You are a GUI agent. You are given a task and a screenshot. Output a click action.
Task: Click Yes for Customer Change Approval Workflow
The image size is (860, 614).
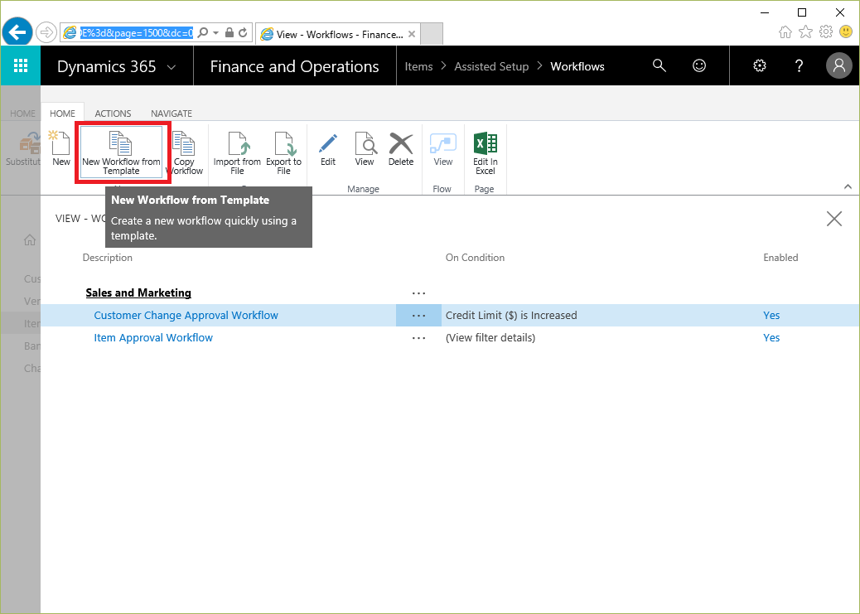pyautogui.click(x=771, y=315)
